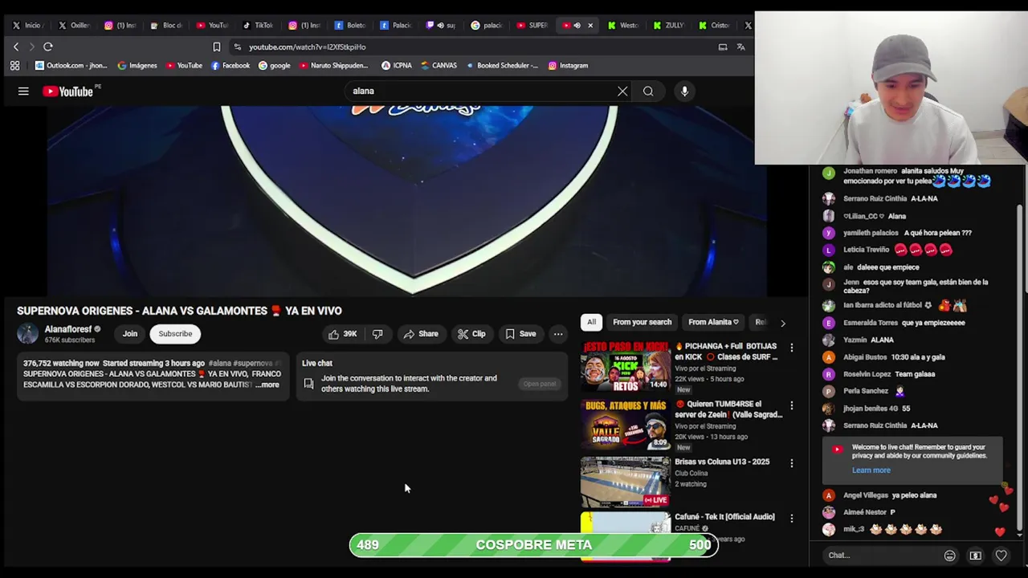Open the cast/media icon in address bar
Image resolution: width=1028 pixels, height=578 pixels.
coord(723,47)
